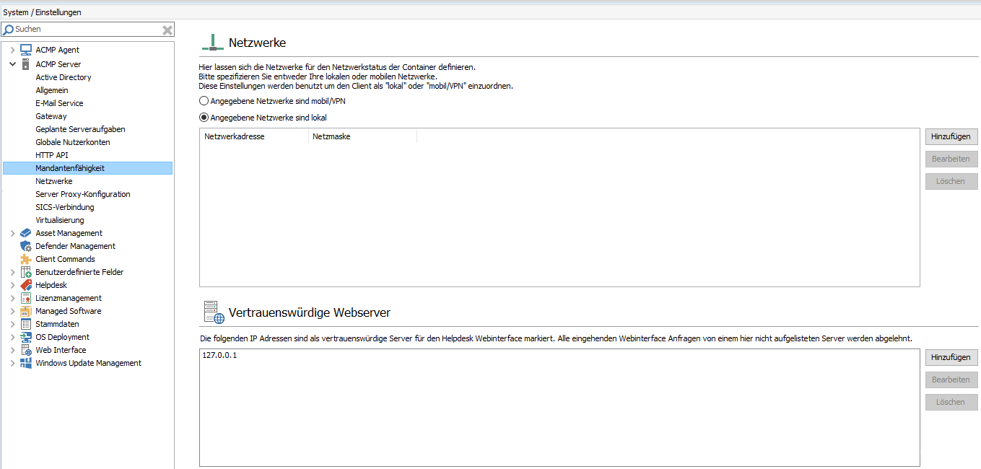The image size is (981, 469).
Task: Click the Web Interface icon in the tree
Action: click(25, 350)
